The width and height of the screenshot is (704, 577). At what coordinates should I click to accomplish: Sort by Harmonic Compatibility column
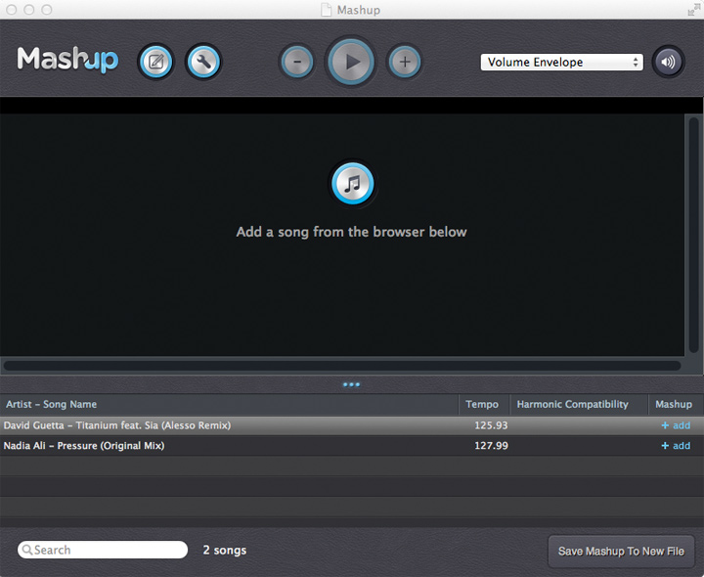[579, 404]
